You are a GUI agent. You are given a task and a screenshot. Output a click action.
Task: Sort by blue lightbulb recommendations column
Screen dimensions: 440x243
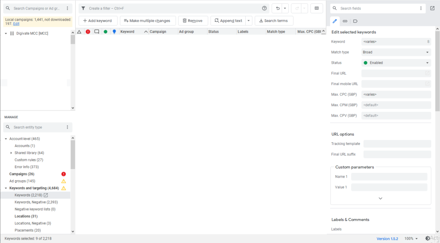click(x=114, y=32)
